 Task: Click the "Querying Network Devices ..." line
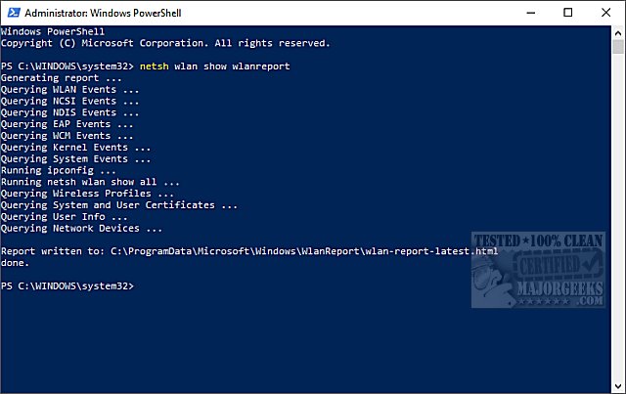(82, 229)
